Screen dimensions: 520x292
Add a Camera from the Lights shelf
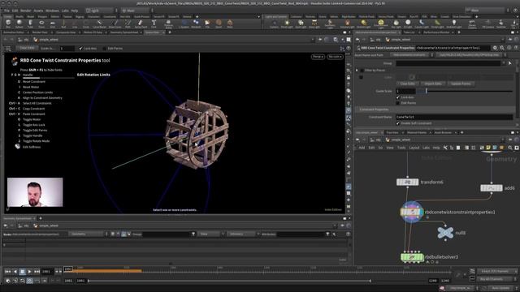tap(274, 24)
